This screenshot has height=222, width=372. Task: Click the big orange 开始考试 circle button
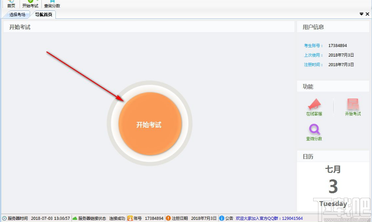coord(150,124)
